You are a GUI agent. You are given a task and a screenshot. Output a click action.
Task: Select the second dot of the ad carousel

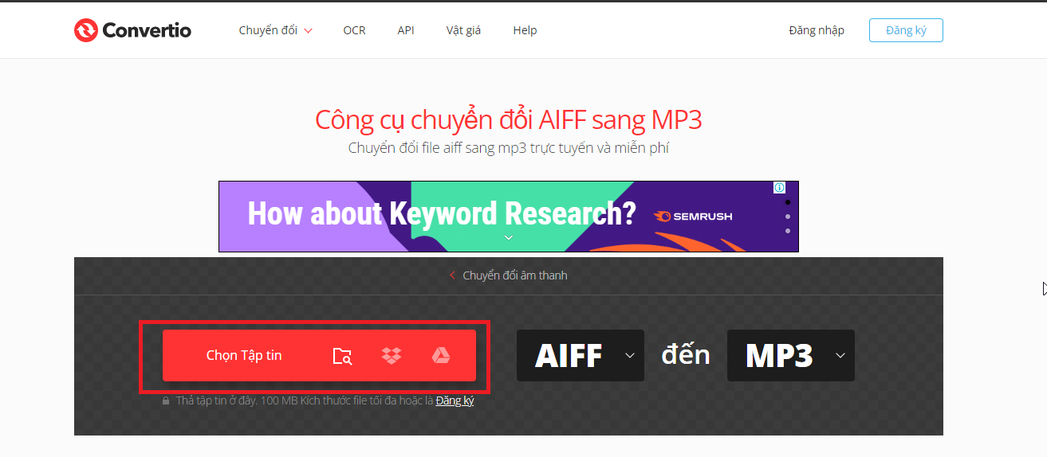coord(788,217)
